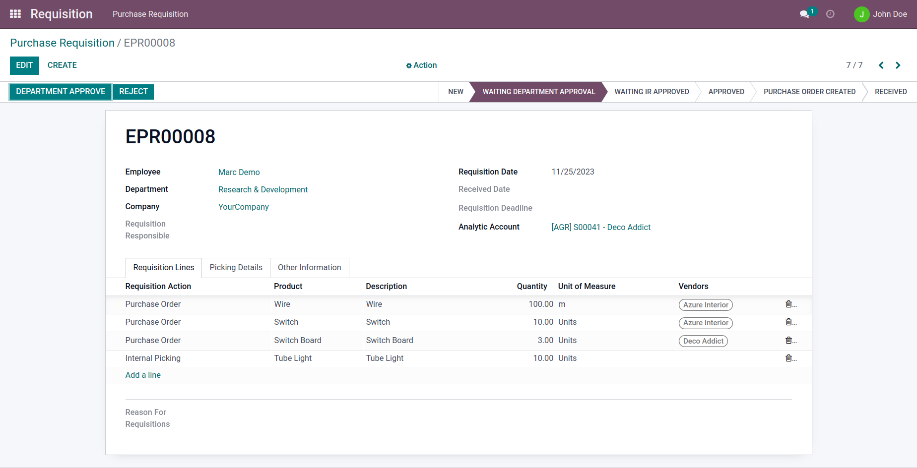Open the Marc Demo employee link
Screen dimensions: 917x468
239,172
